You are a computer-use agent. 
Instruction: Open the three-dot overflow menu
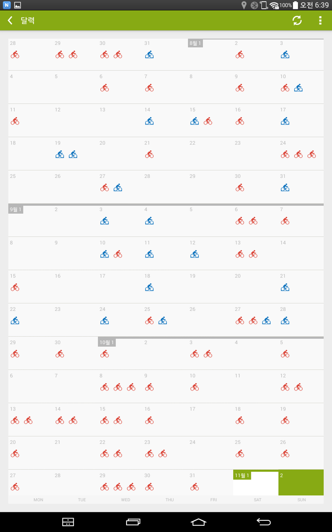(320, 20)
